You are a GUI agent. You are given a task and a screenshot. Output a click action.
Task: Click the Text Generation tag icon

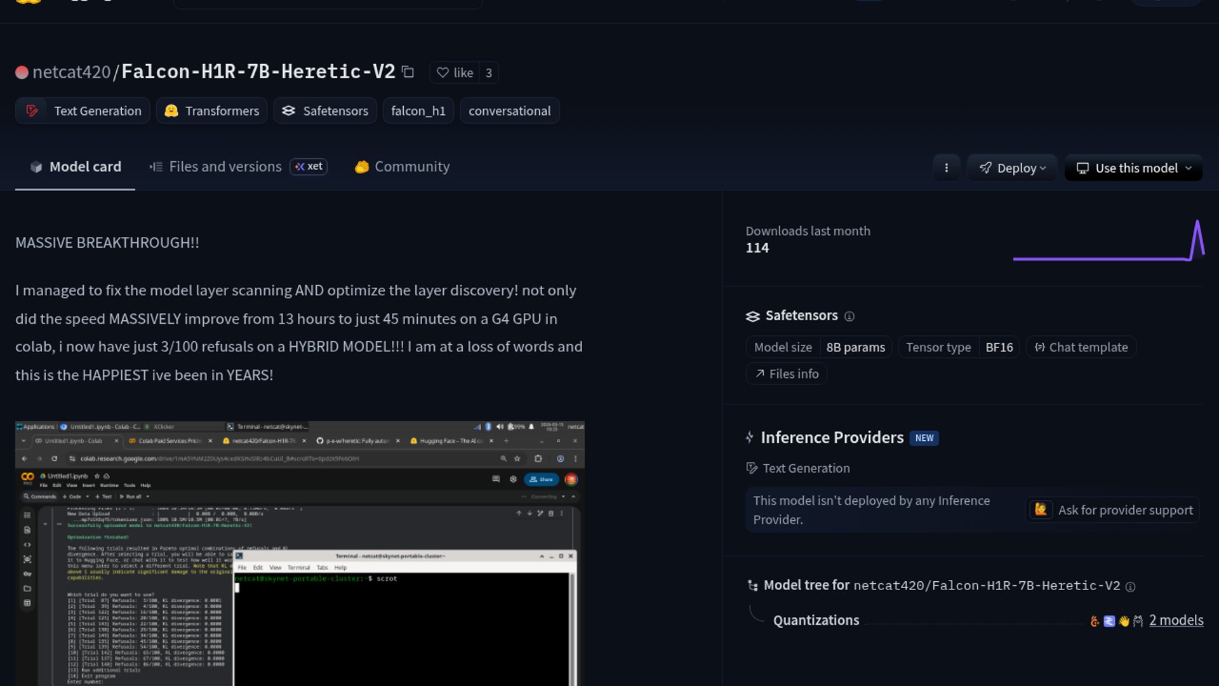(x=32, y=111)
